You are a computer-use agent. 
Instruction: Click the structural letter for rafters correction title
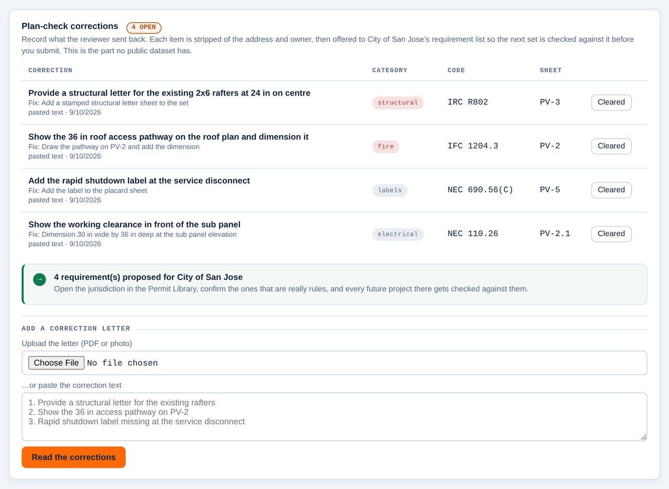point(169,93)
